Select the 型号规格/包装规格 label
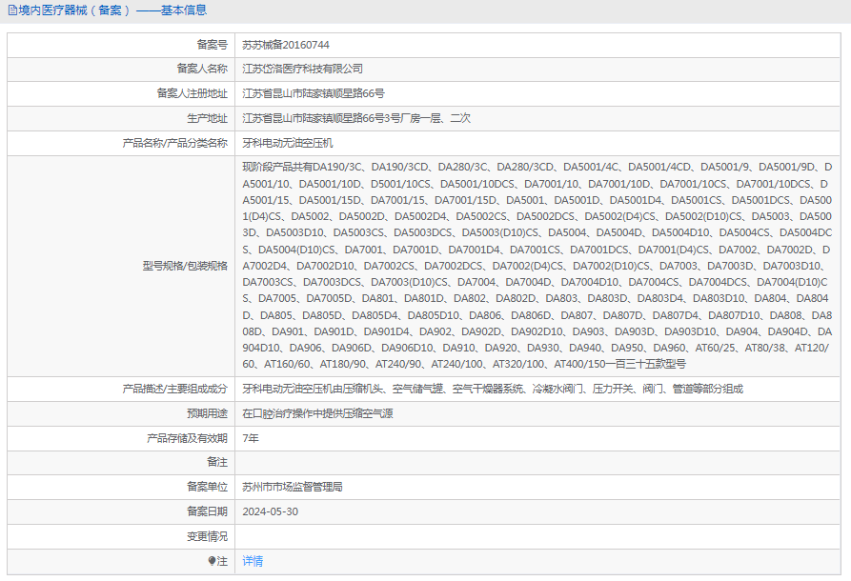851x581 pixels. point(185,266)
